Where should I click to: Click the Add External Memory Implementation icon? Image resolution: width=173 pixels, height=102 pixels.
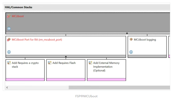click(90, 63)
